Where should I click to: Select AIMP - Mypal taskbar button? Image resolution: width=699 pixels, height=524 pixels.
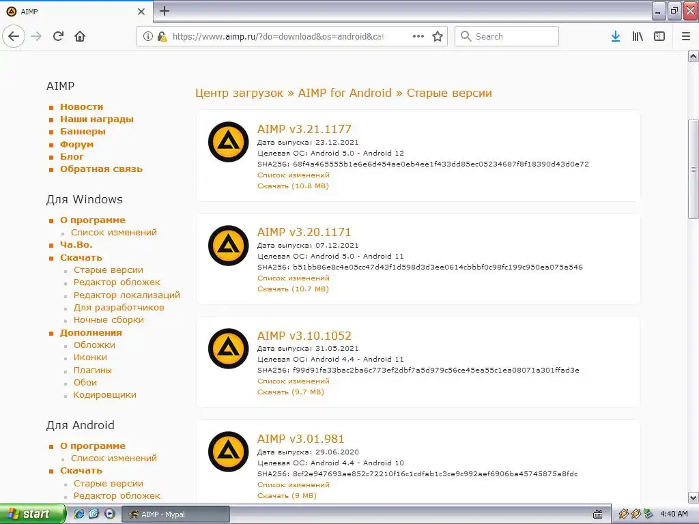(175, 514)
